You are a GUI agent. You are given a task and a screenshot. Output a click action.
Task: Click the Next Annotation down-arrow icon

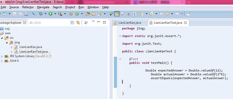pos(142,14)
